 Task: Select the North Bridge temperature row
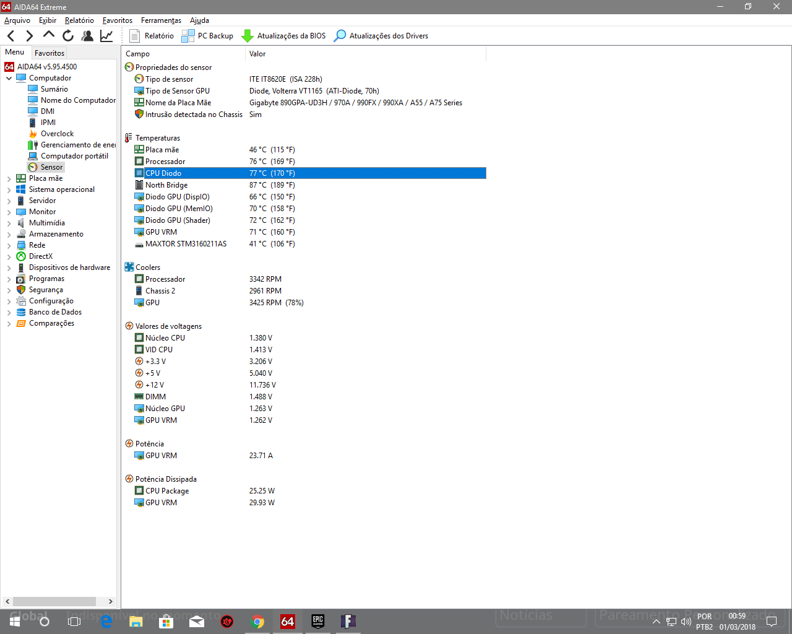pos(310,185)
